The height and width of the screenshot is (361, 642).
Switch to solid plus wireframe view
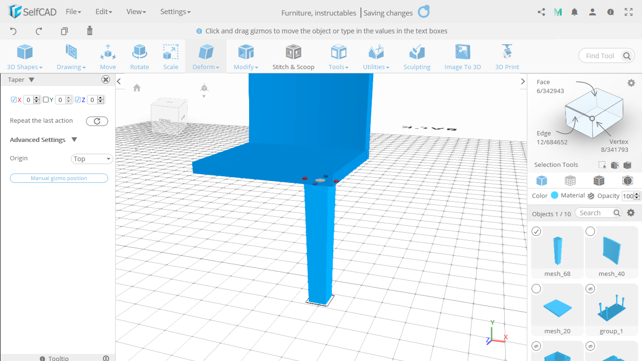[599, 180]
